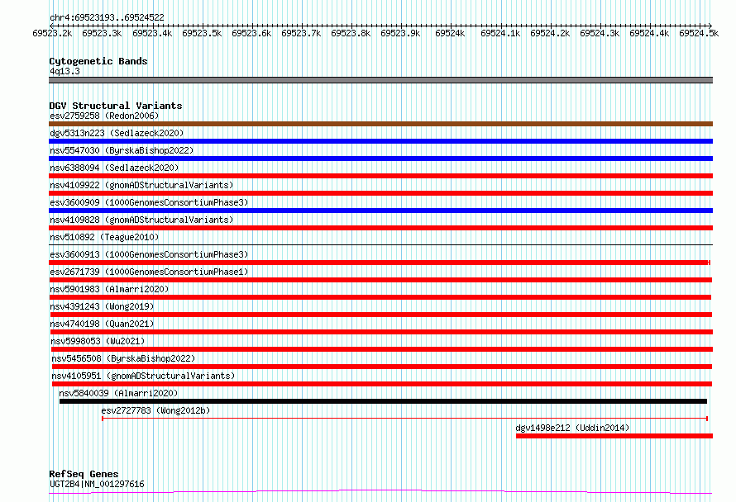The image size is (736, 502).
Task: Click the red nsv4391243 variant bar
Action: coord(380,315)
